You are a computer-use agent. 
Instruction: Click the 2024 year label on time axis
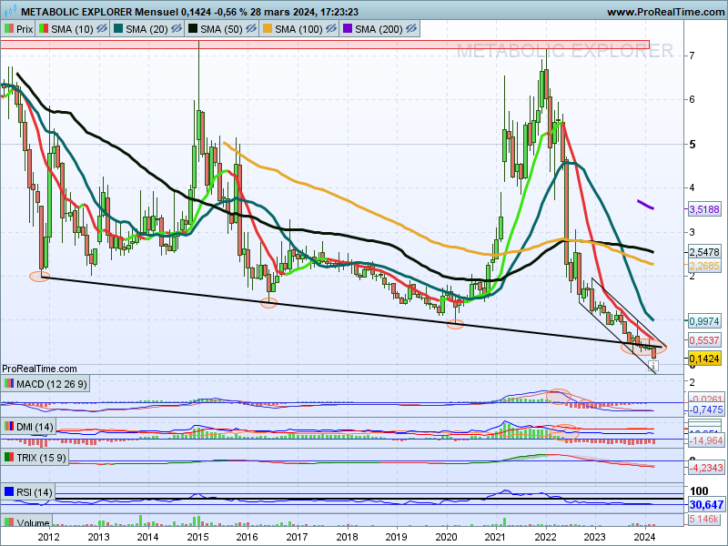(644, 537)
